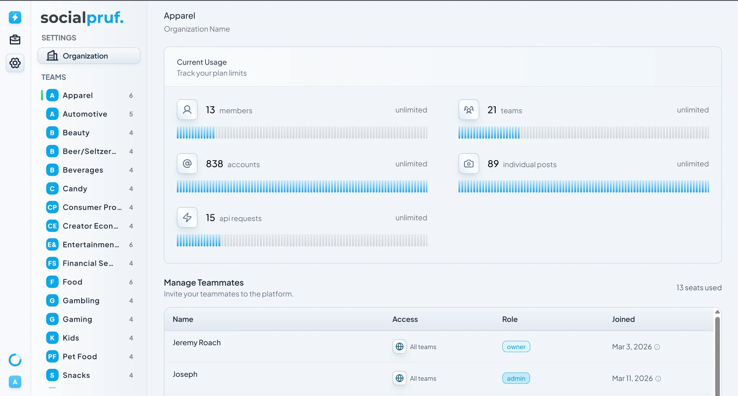Click the blue lightning bolt sidebar icon

coord(15,17)
